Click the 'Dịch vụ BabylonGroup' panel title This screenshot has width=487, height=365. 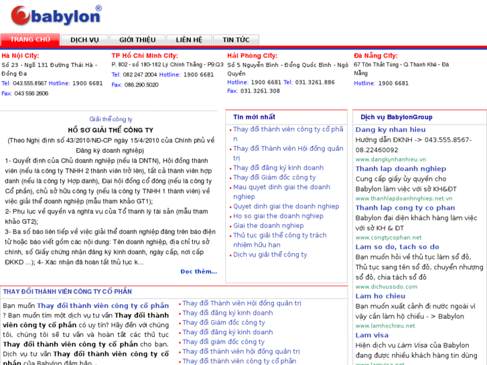tap(397, 117)
